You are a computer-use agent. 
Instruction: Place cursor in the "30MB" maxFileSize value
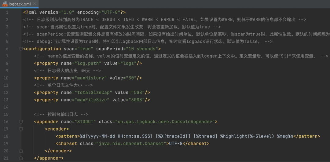(135, 100)
